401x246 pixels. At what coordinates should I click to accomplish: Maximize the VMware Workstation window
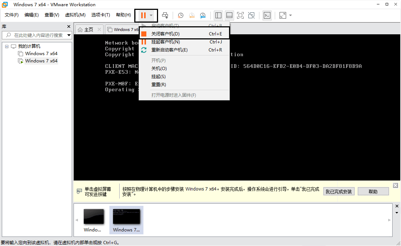tap(387, 4)
